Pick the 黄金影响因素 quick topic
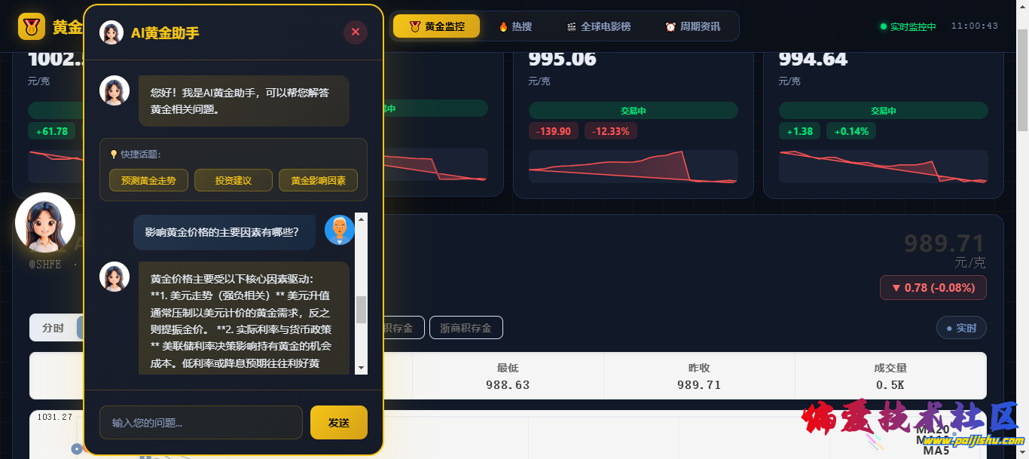The height and width of the screenshot is (459, 1029). click(318, 181)
